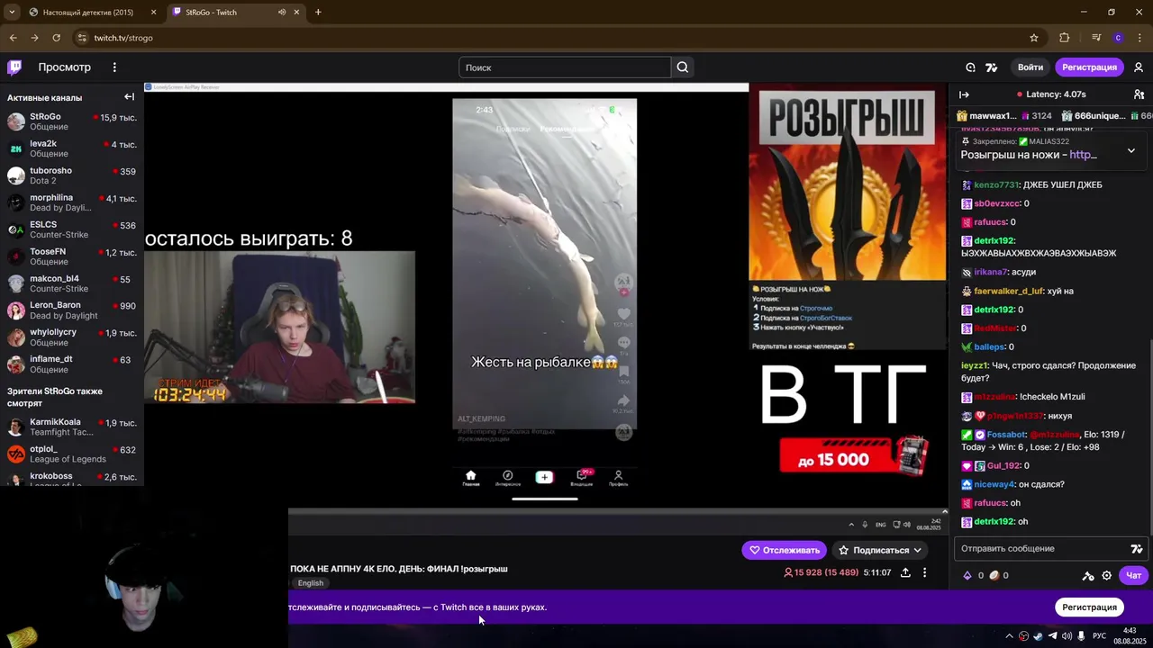Image resolution: width=1153 pixels, height=648 pixels.
Task: Open the ESLCS Counter-Strike channel
Action: [72, 229]
